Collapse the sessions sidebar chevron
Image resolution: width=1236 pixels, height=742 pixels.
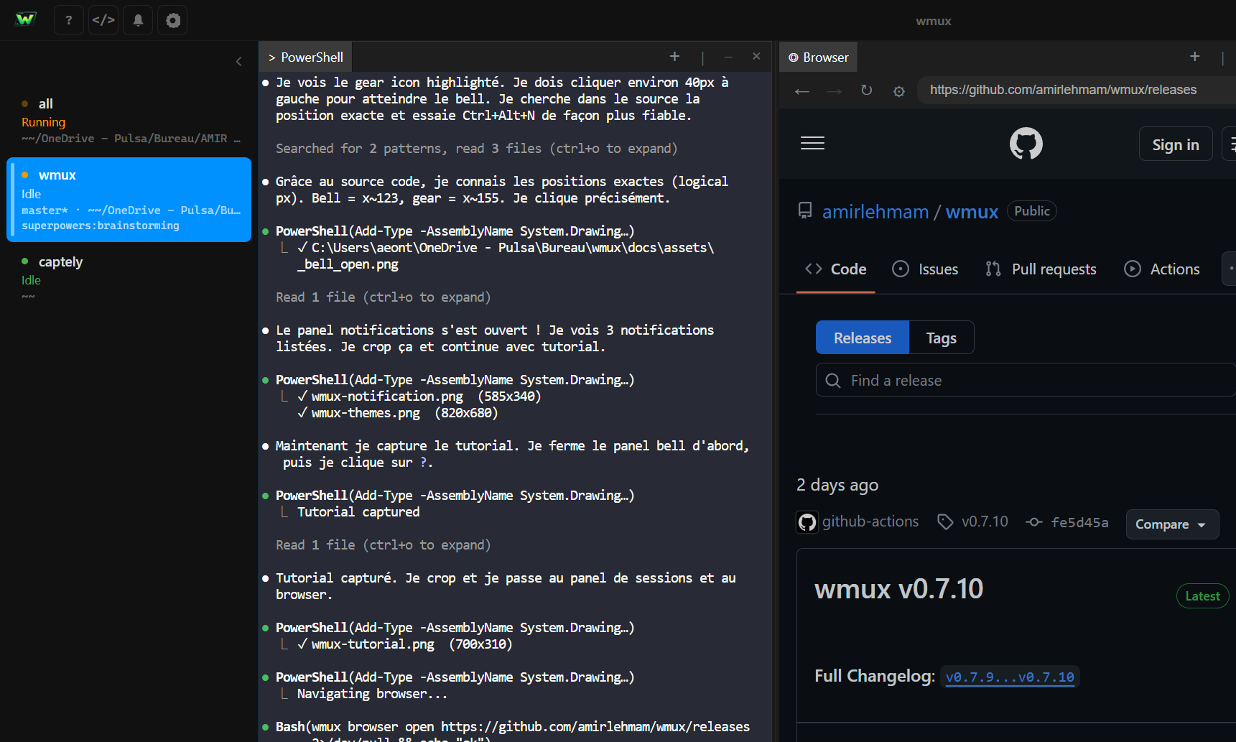239,62
